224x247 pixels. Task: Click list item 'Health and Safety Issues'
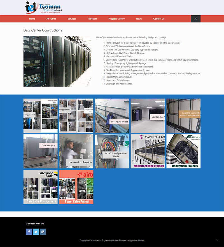click(118, 80)
